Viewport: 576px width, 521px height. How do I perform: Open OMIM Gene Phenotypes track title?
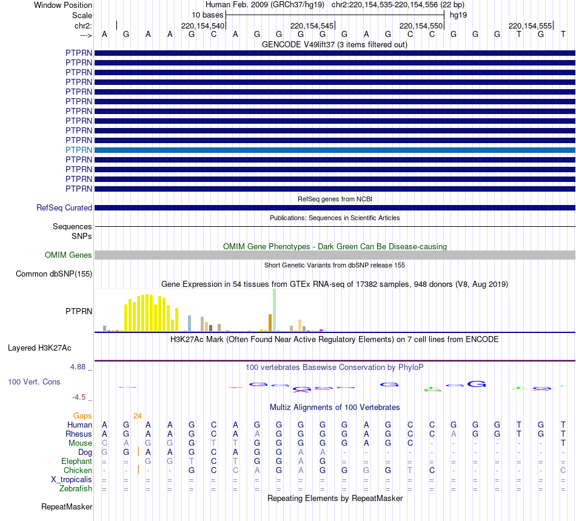[x=335, y=246]
